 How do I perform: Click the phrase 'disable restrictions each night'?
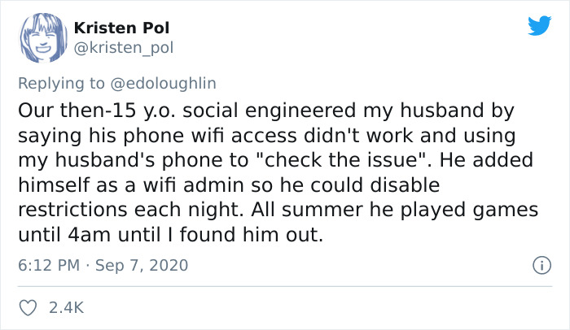pos(229,198)
